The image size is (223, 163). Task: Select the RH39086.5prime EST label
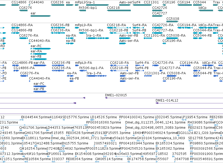coord(201,122)
